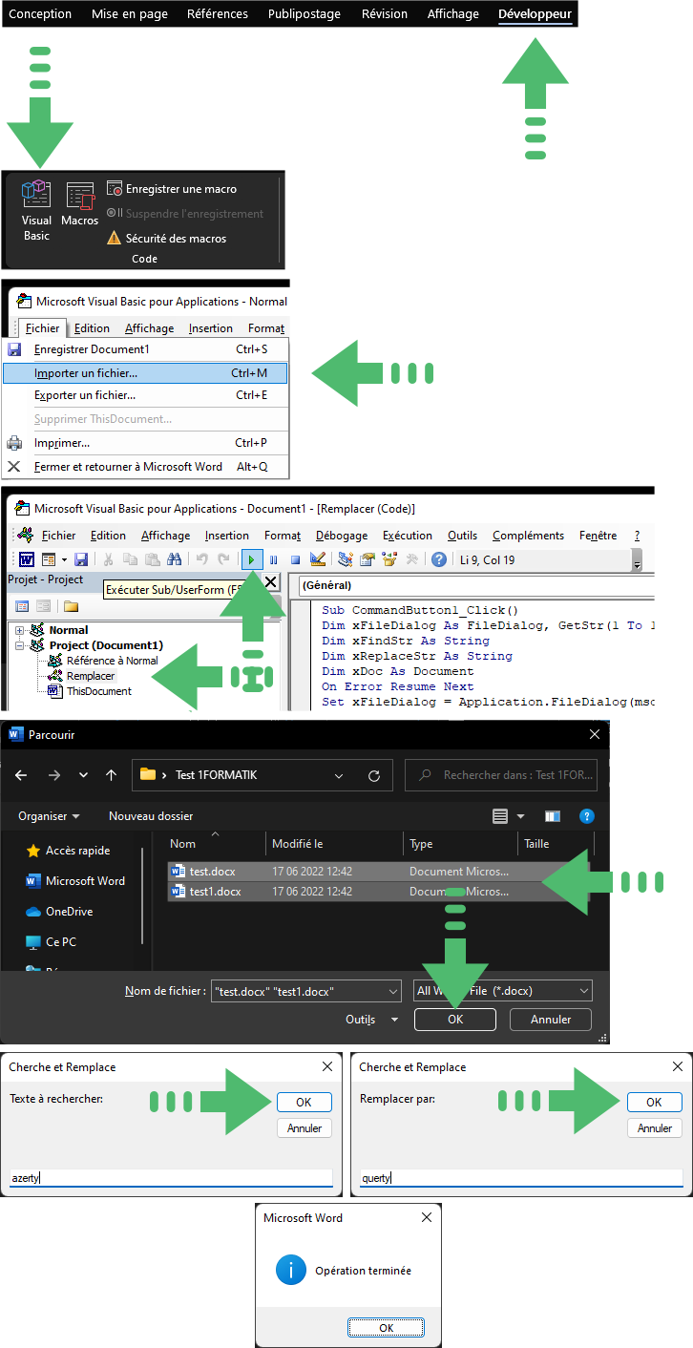This screenshot has width=693, height=1348.
Task: Open Exécution menu in Document1 VBA window
Action: [408, 536]
